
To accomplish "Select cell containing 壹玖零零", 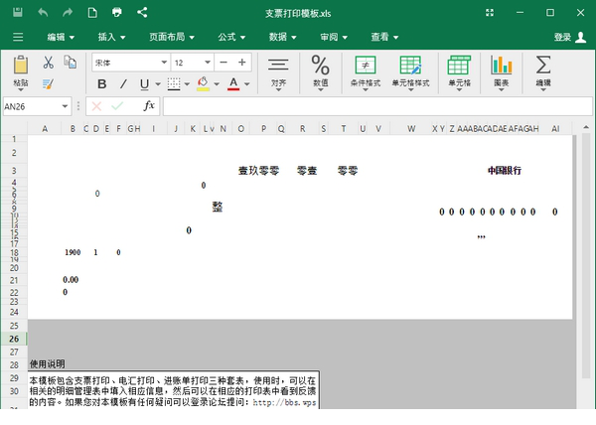I will coord(258,171).
